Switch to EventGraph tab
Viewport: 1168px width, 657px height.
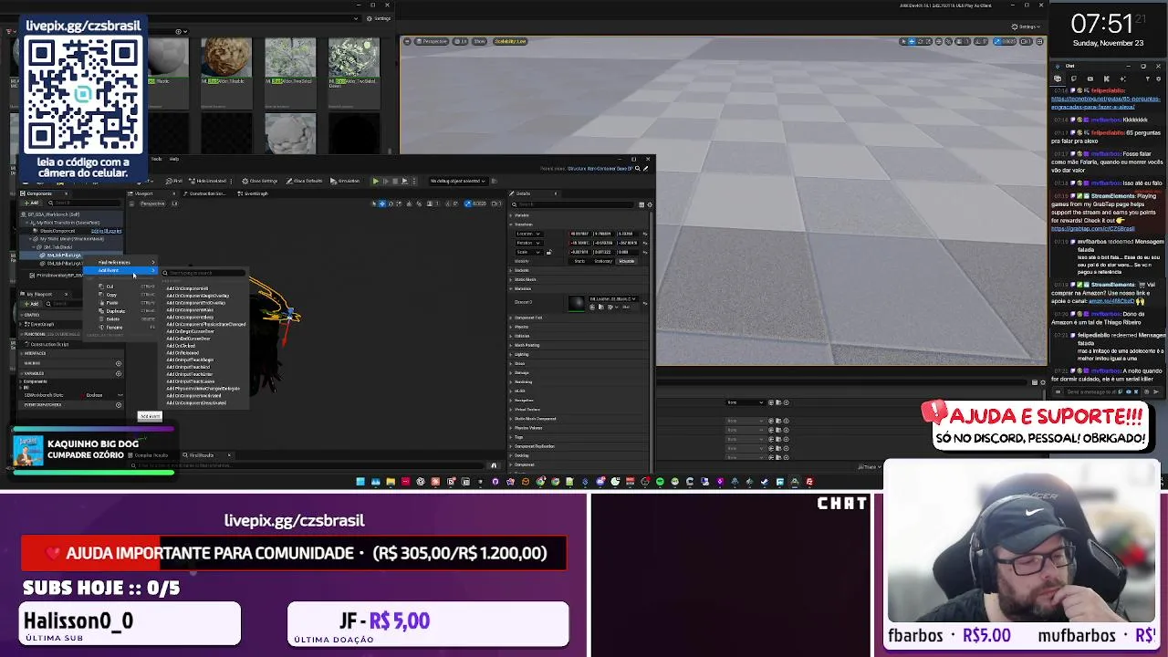point(253,193)
